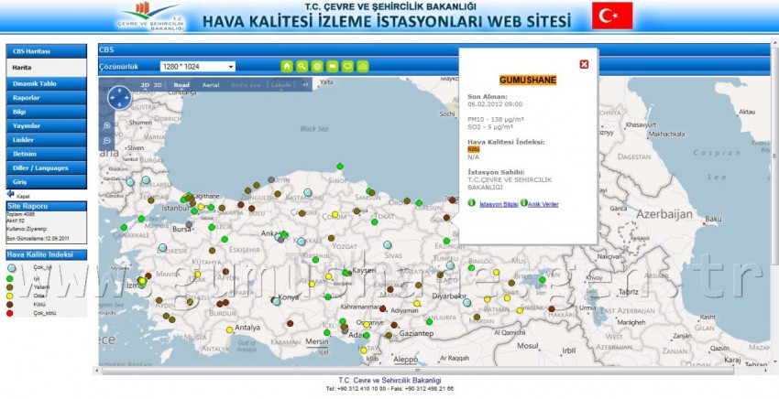Use the round pan compass control
This screenshot has height=399, width=779.
click(x=119, y=97)
